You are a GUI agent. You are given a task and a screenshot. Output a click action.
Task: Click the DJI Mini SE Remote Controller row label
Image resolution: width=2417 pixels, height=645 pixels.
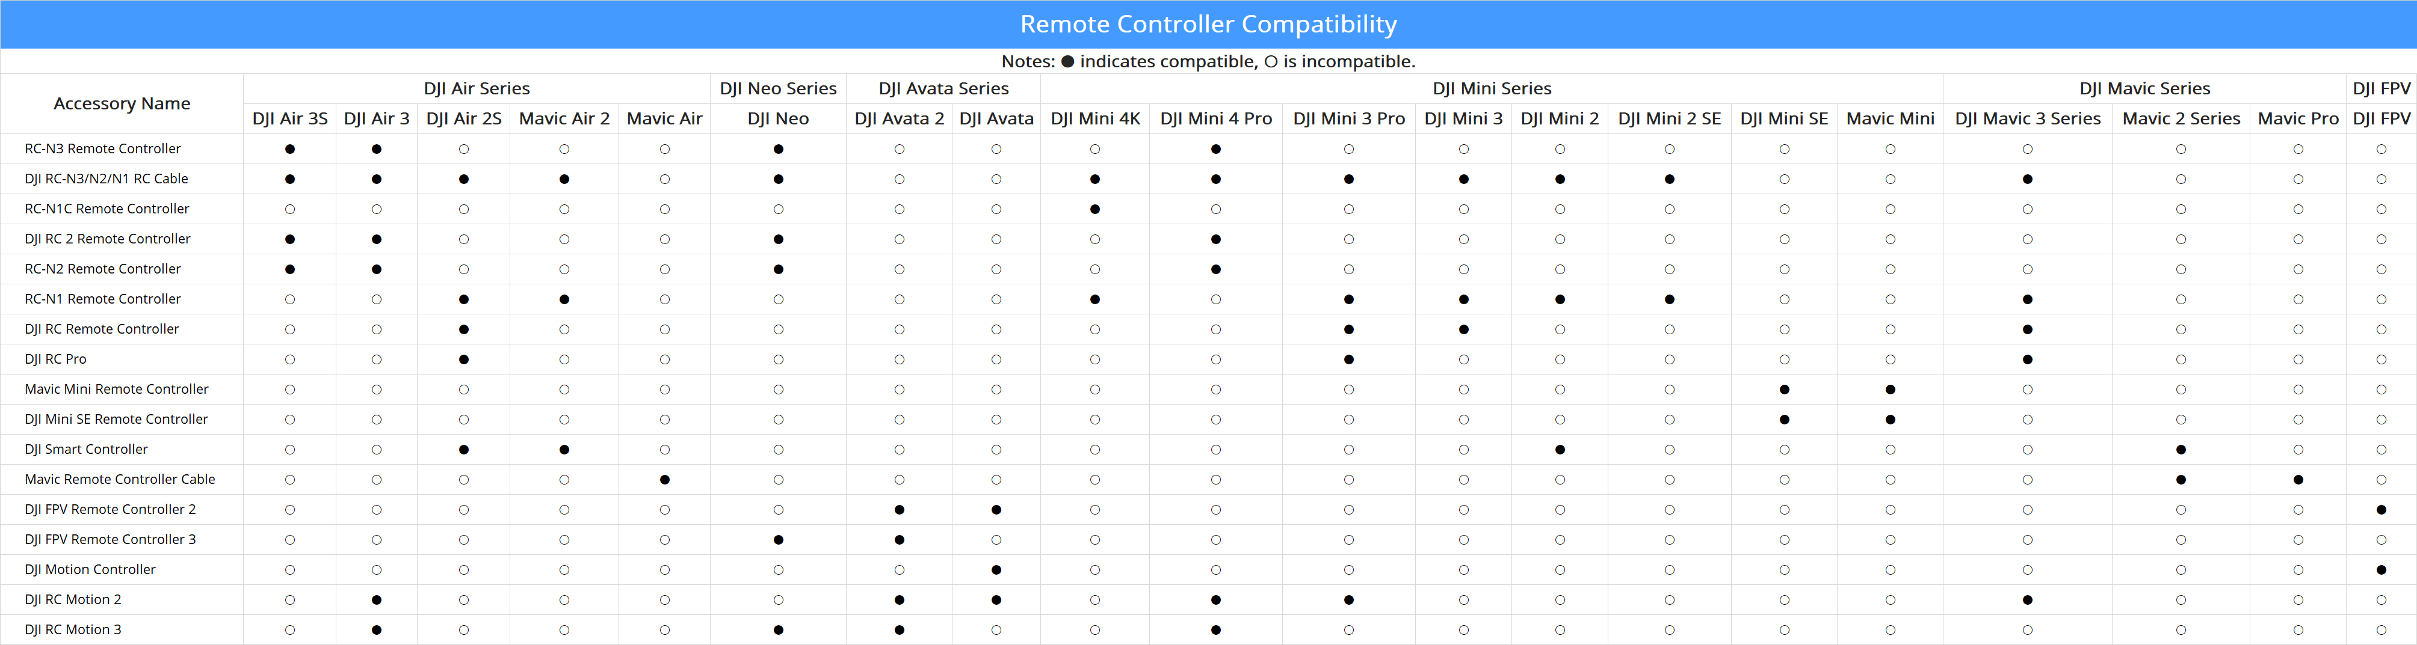(116, 419)
